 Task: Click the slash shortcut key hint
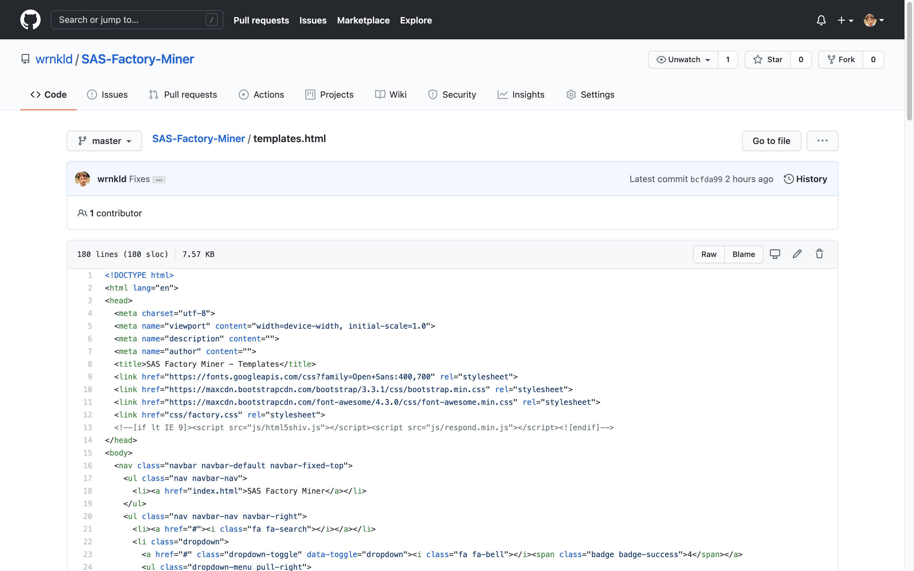[211, 20]
